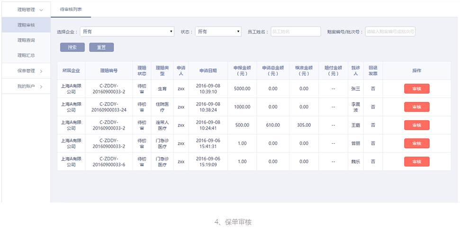460x229 pixels.
Task: Expand the 理赔管理 sidebar menu
Action: click(29, 9)
